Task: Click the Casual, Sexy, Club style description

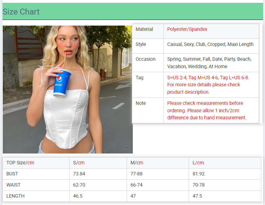Action: (210, 44)
